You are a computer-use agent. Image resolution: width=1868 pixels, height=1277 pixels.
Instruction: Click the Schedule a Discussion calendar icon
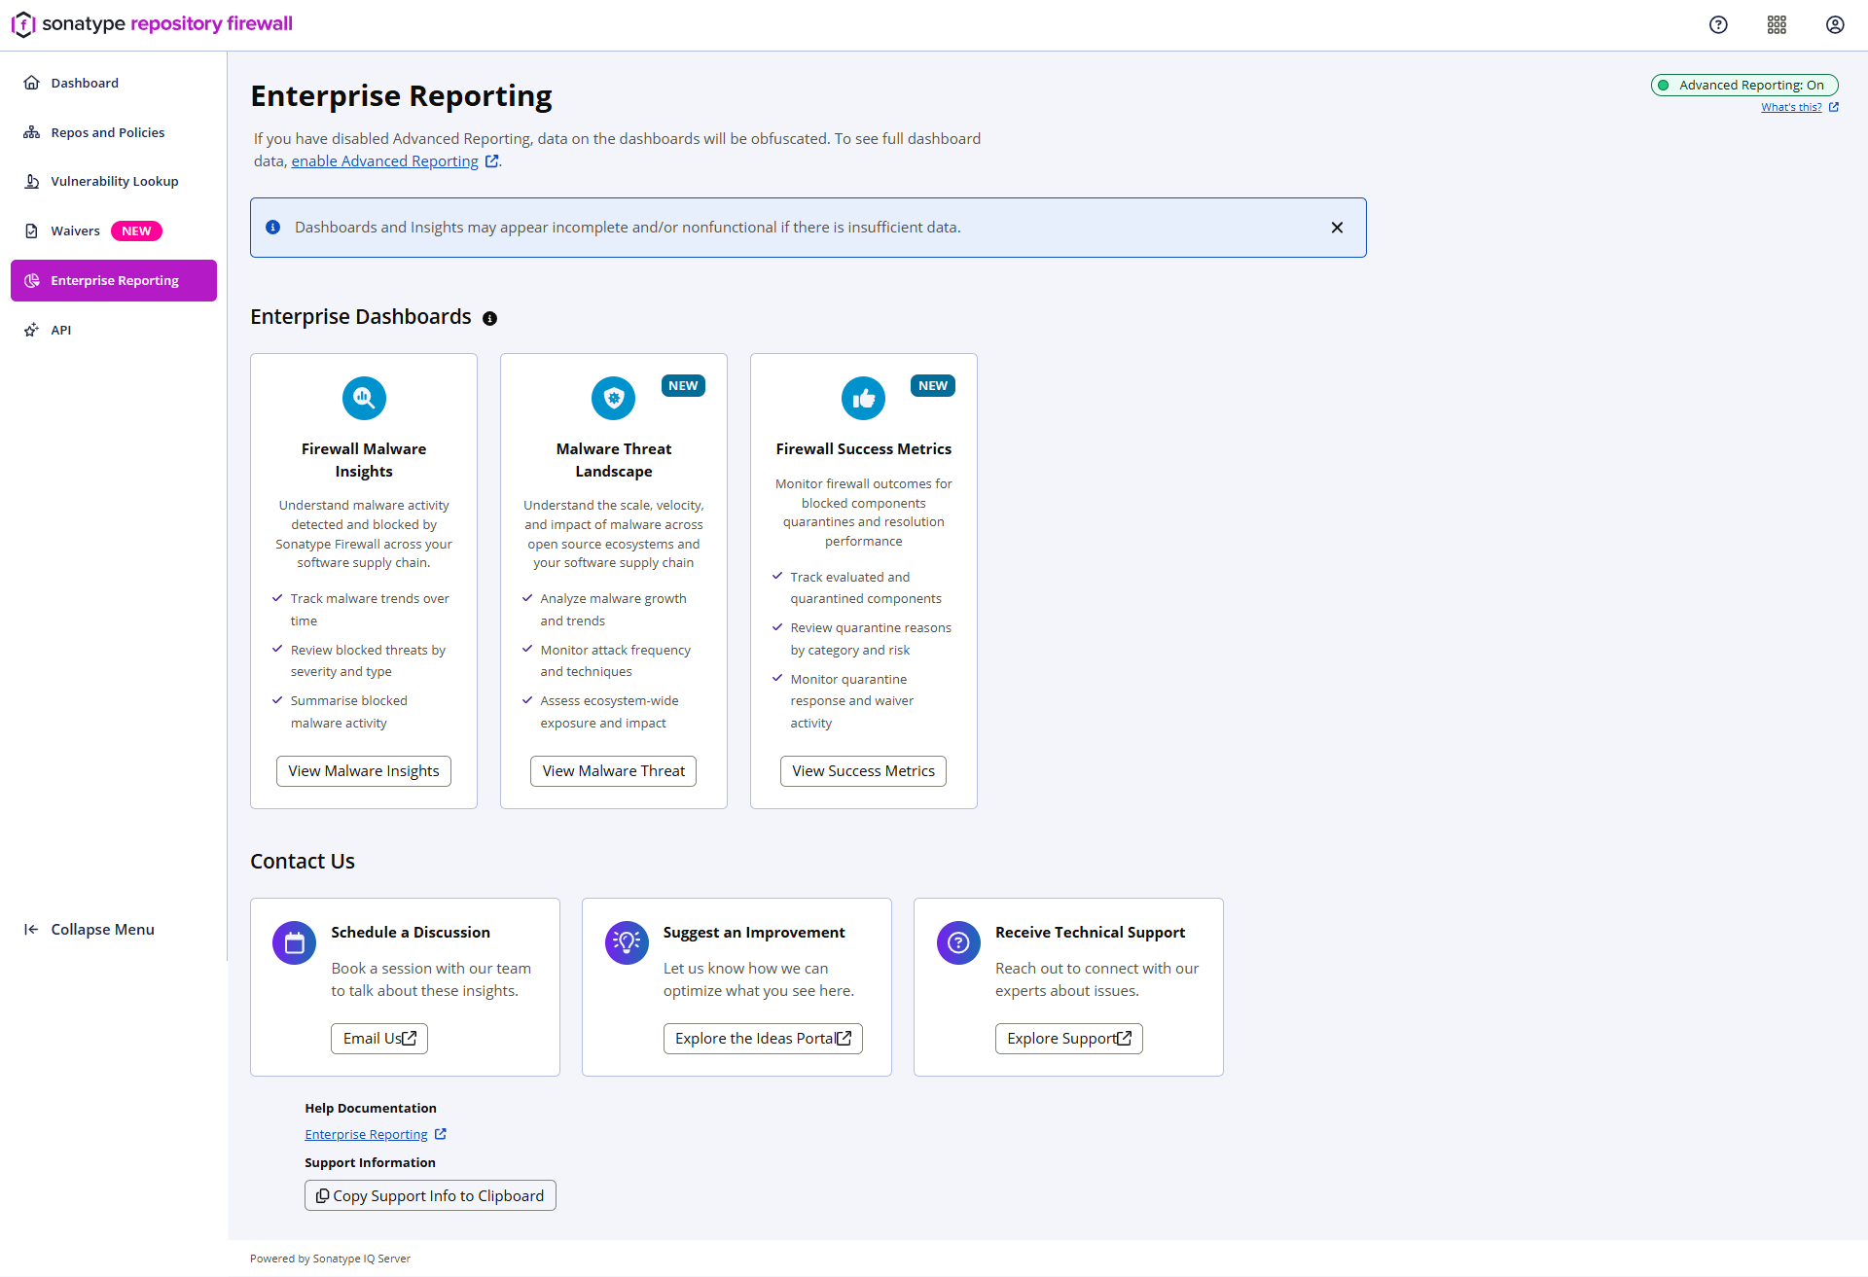[295, 942]
